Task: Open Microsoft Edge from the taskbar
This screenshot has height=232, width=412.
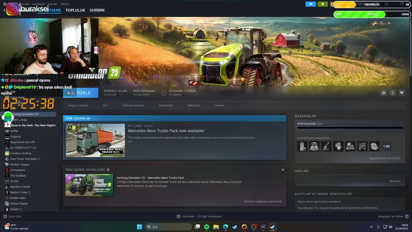Action: [225, 227]
